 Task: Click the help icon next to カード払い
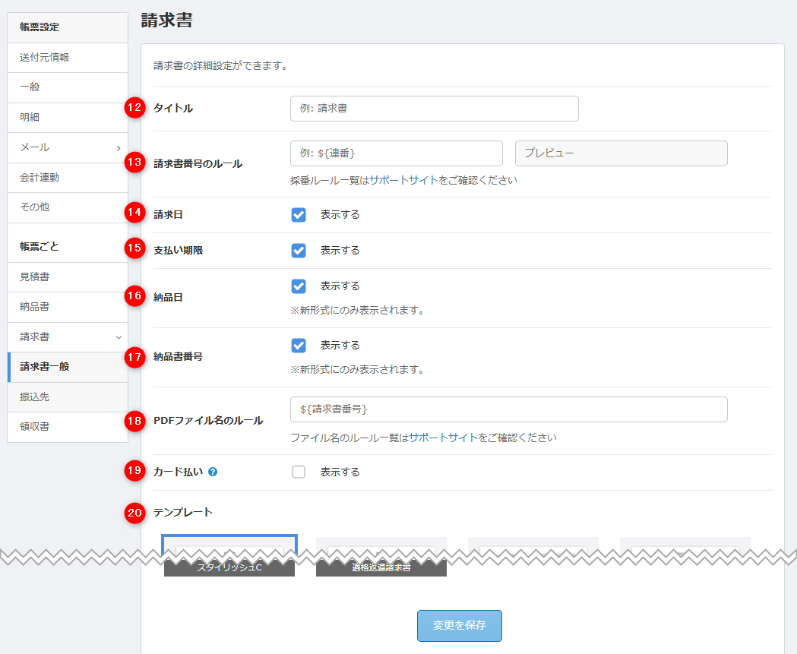click(x=213, y=472)
